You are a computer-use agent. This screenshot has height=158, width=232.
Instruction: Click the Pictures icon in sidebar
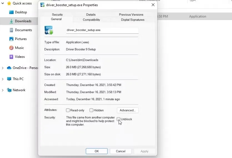coord(11,39)
